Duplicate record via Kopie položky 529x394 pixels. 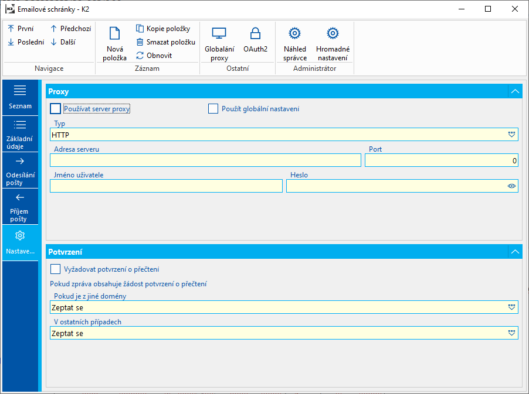click(162, 29)
